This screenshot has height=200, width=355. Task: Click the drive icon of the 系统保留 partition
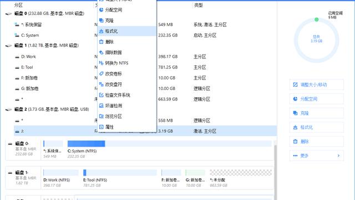point(17,24)
